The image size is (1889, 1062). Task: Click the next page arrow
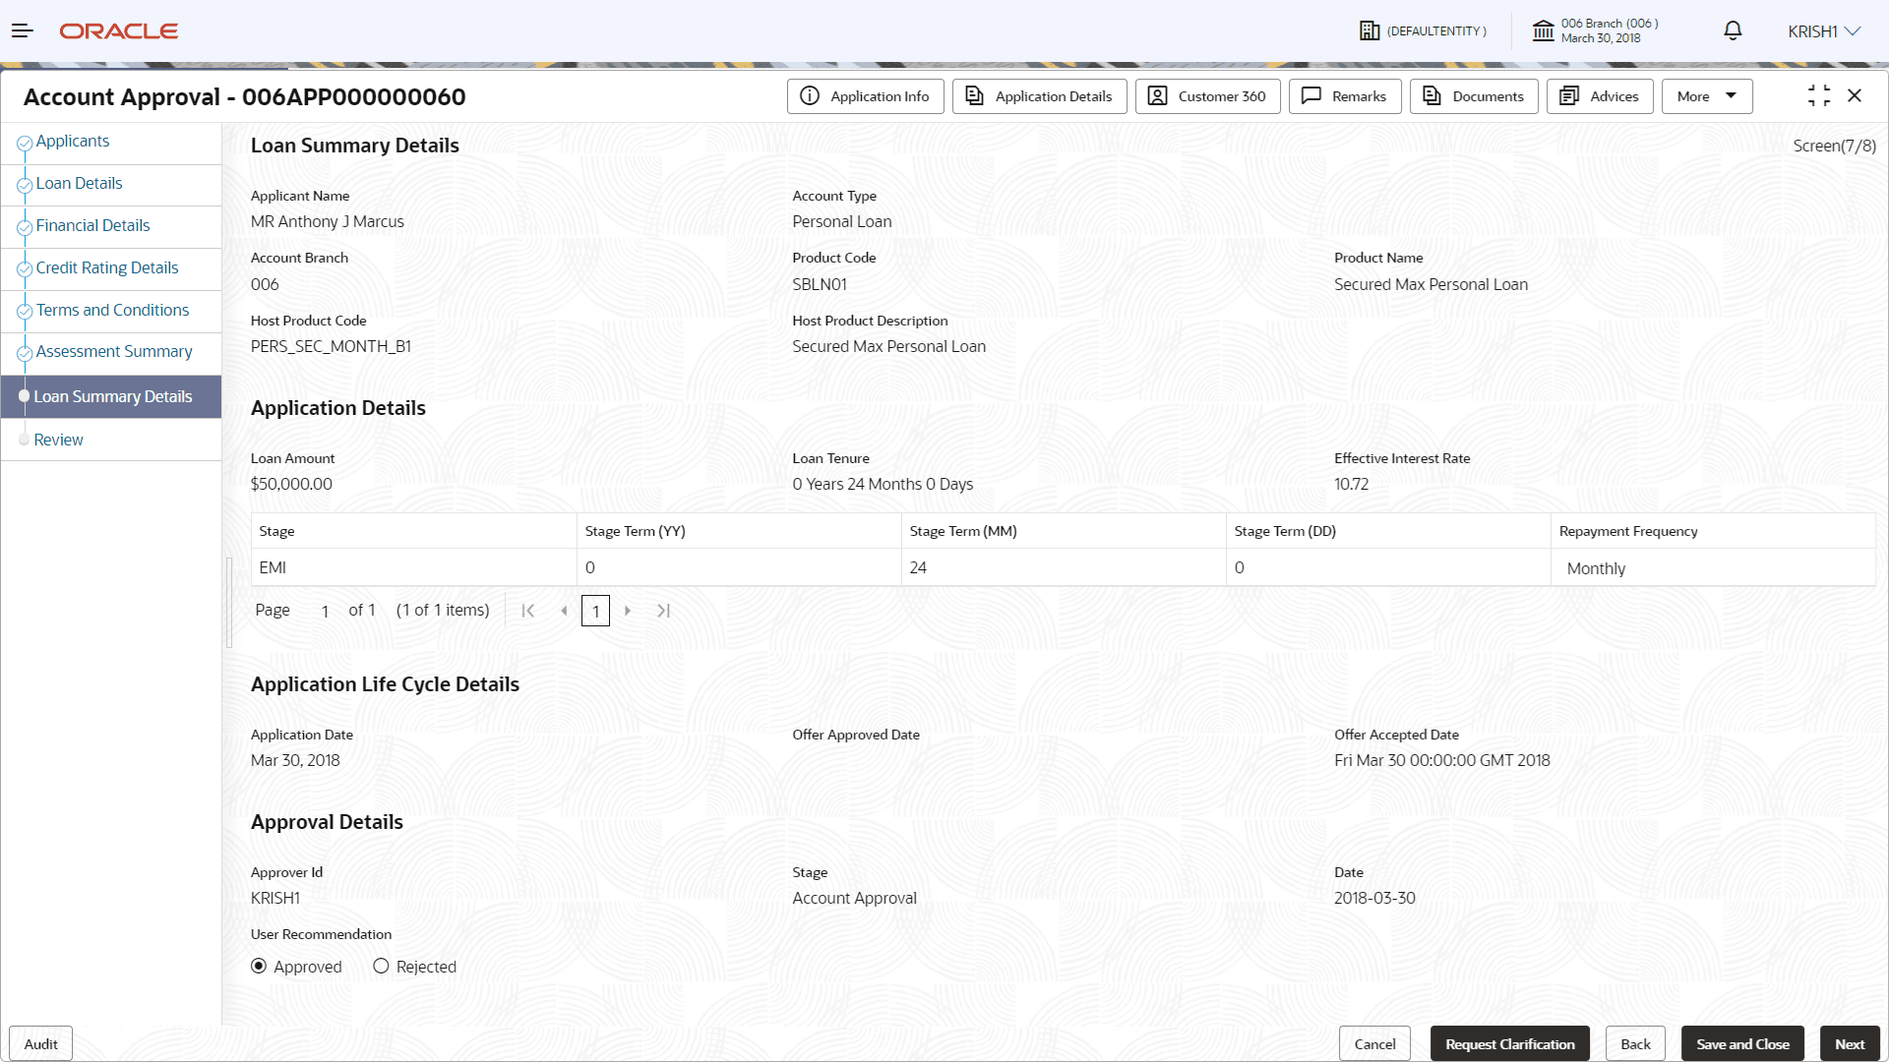point(628,611)
